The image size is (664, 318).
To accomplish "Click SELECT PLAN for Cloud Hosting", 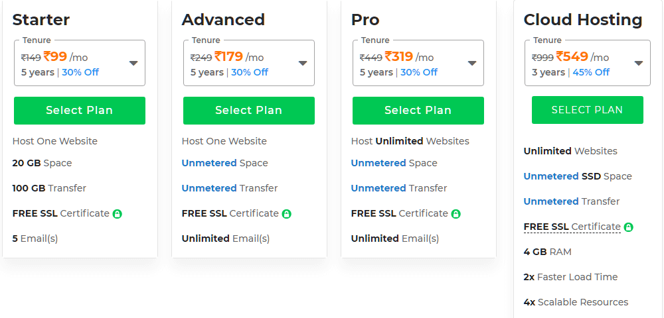I will pos(588,110).
